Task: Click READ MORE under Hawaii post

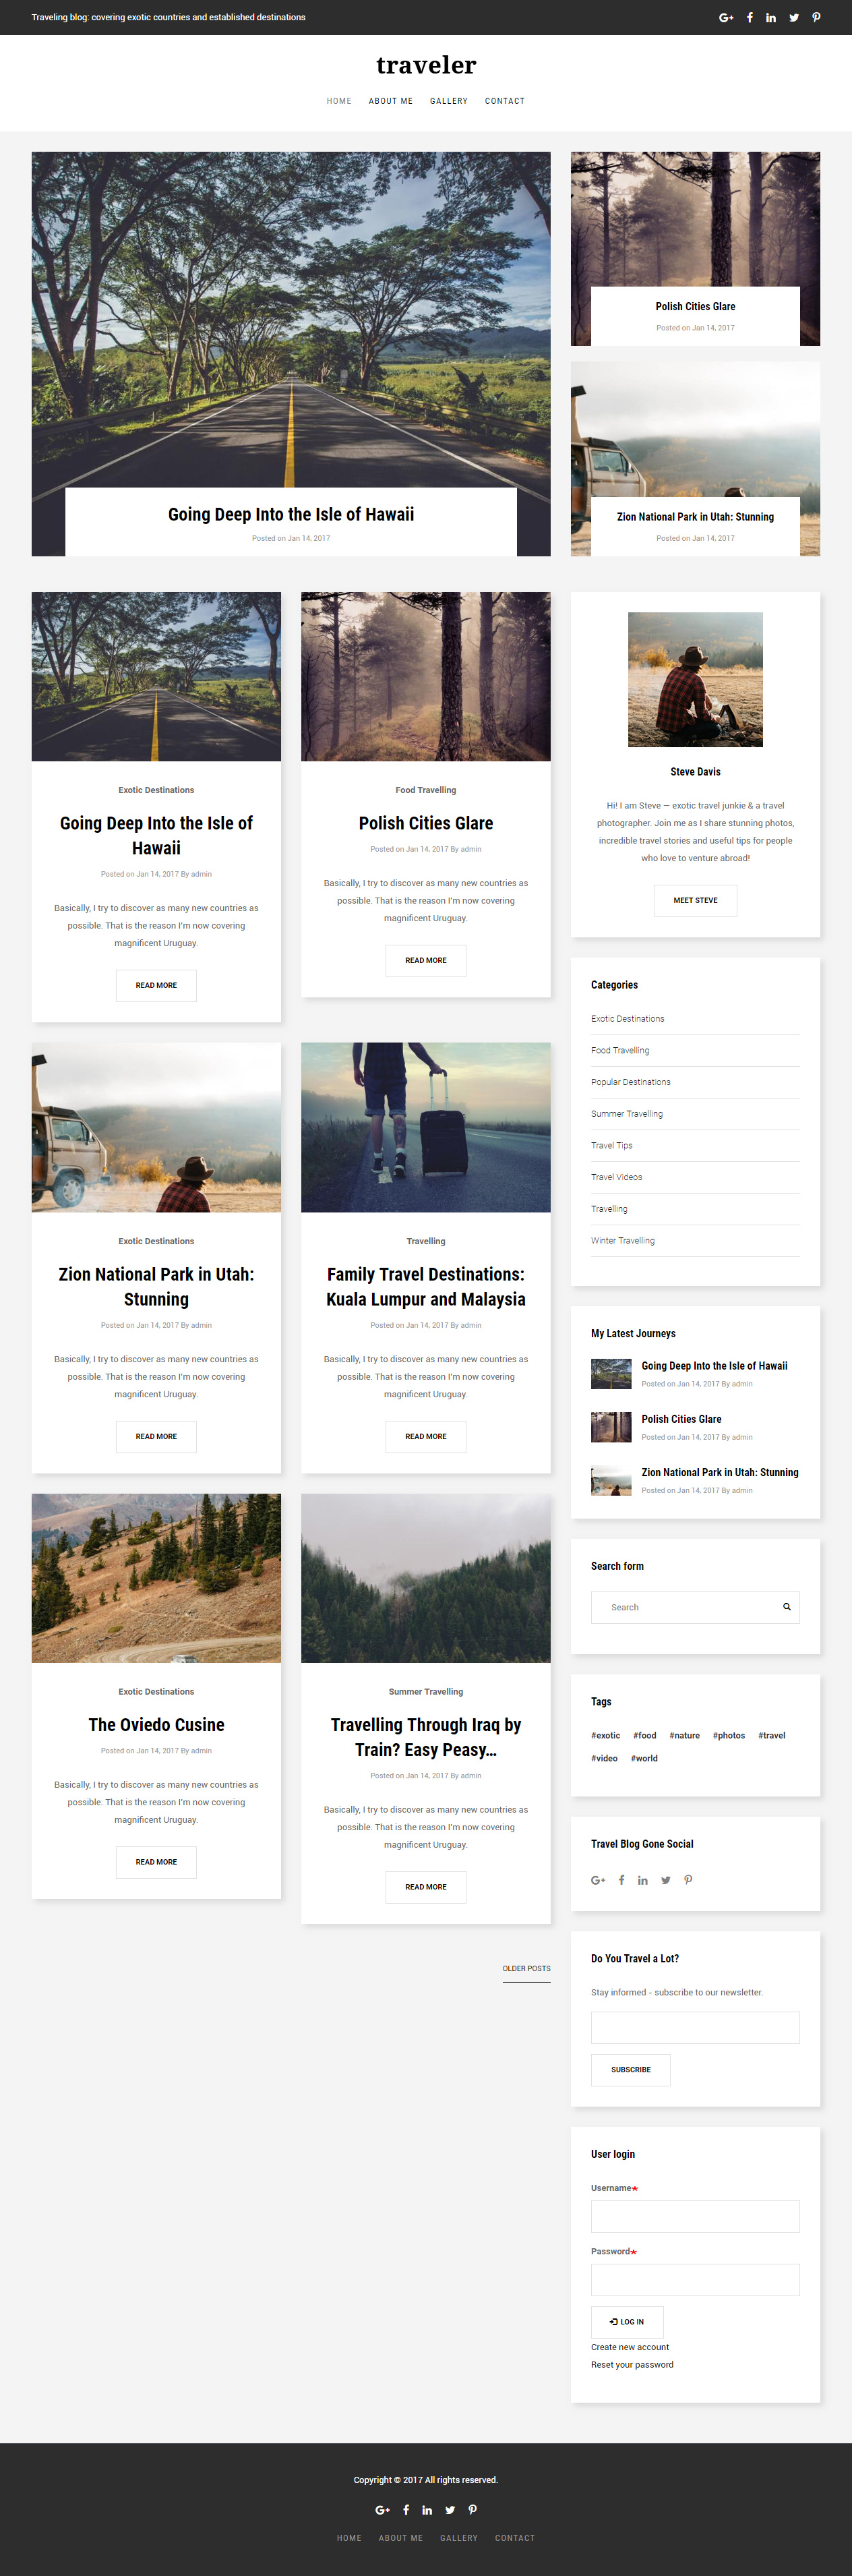Action: pyautogui.click(x=156, y=985)
